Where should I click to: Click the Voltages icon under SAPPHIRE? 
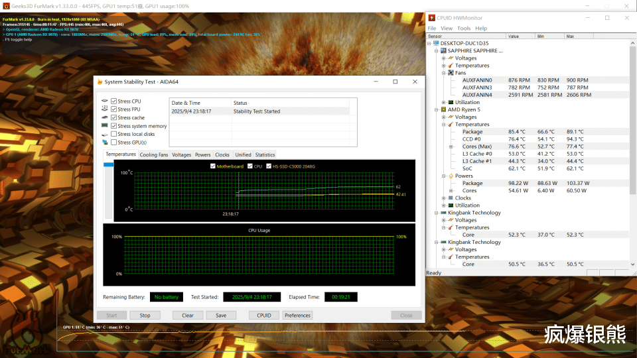(451, 58)
